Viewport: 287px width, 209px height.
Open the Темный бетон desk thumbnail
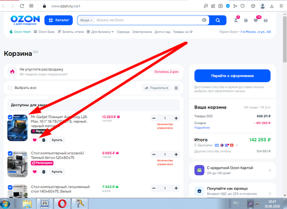coord(17,164)
